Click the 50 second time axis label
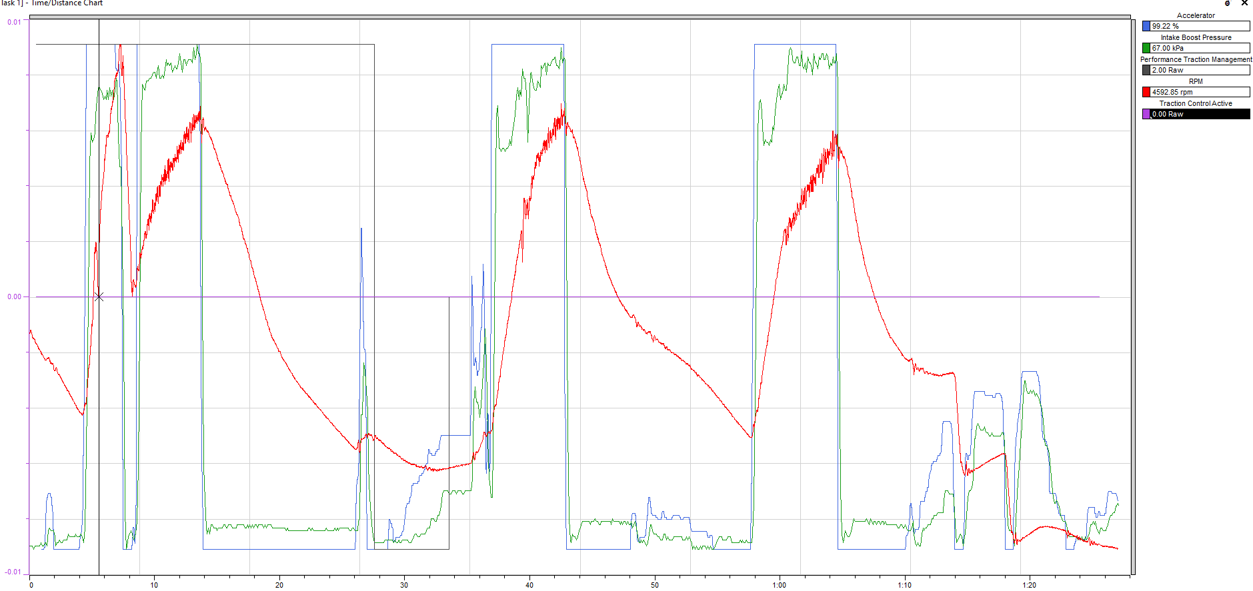The height and width of the screenshot is (591, 1253). pyautogui.click(x=655, y=585)
